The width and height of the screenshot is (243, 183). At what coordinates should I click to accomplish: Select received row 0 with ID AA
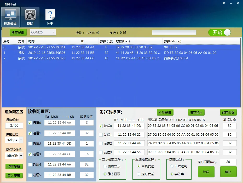click(121, 47)
